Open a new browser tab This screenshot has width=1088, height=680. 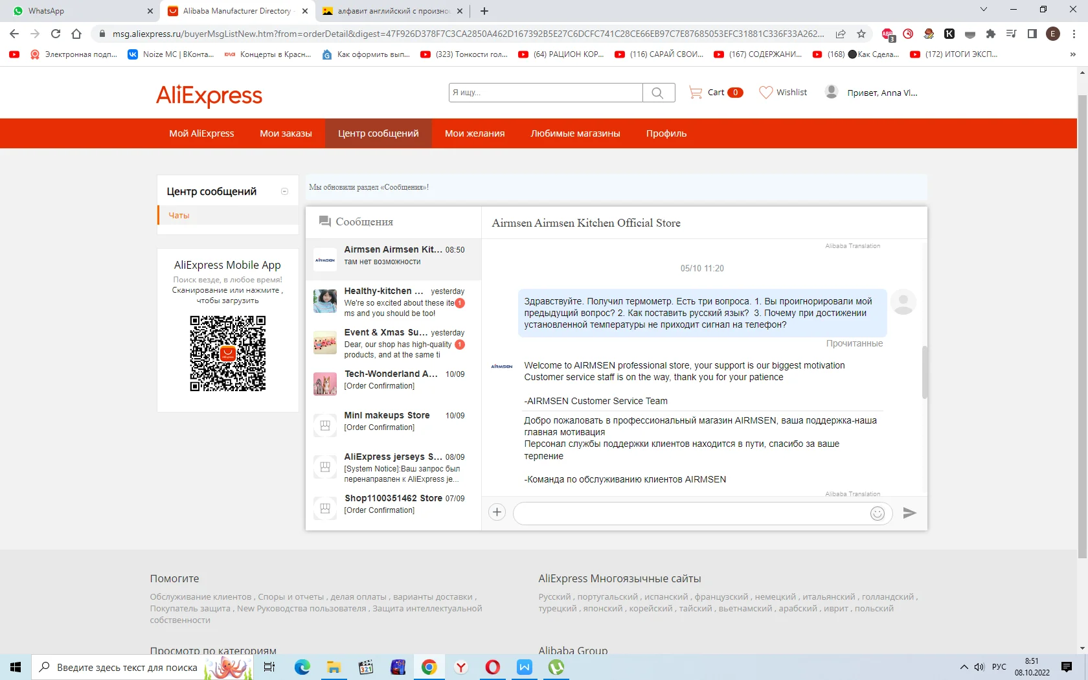[484, 11]
